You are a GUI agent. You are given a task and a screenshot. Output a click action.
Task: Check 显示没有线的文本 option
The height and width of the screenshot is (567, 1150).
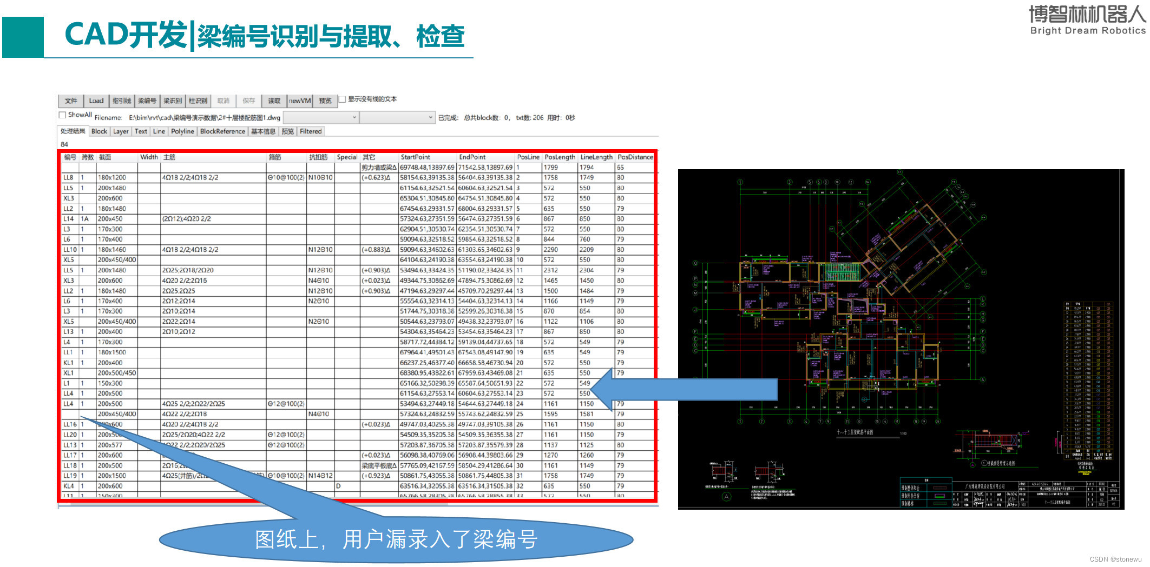click(x=343, y=99)
